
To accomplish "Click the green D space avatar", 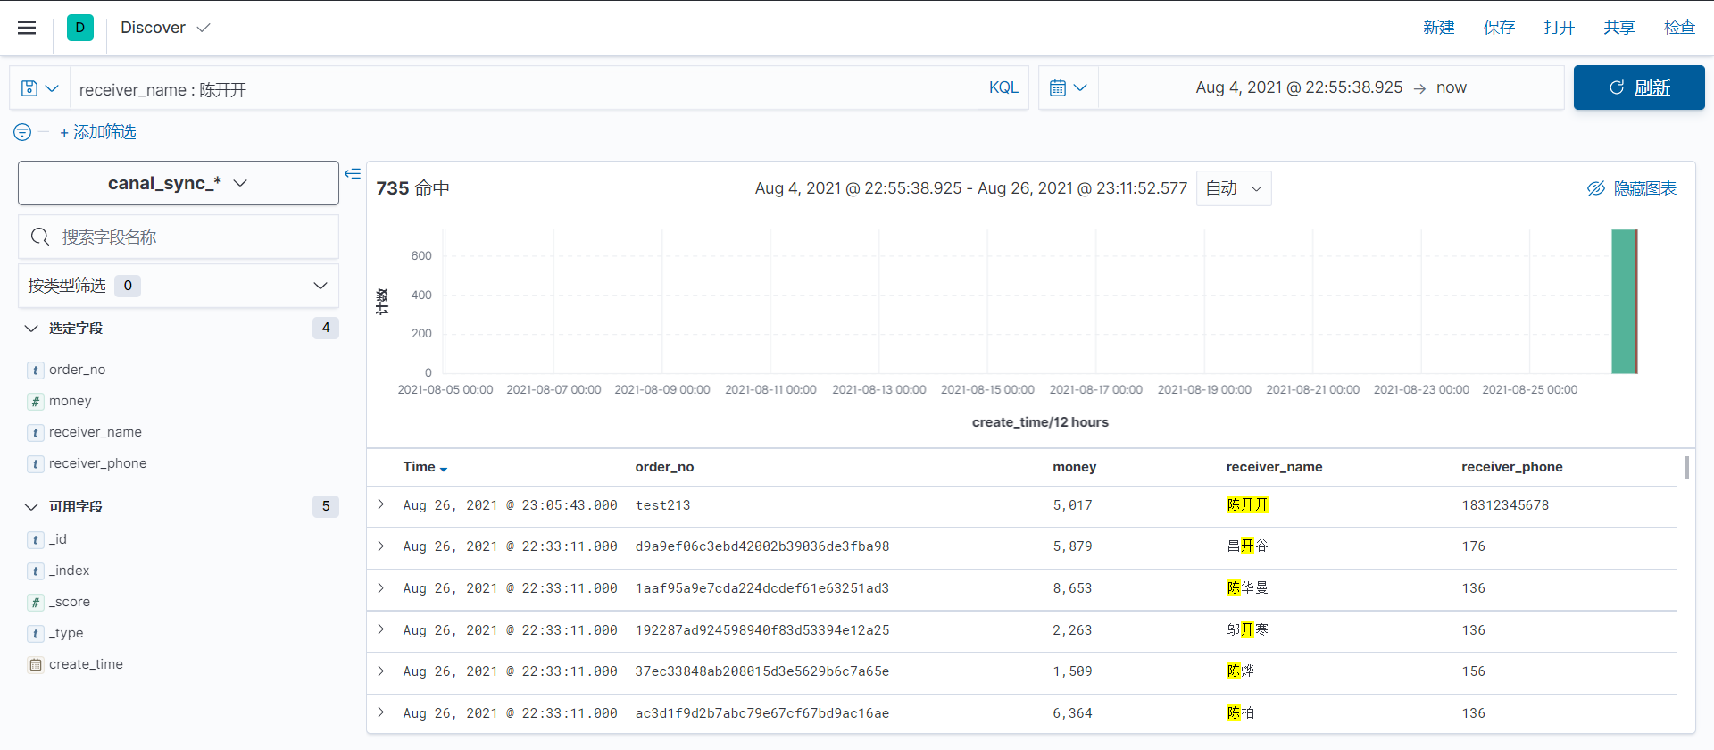I will (x=80, y=28).
